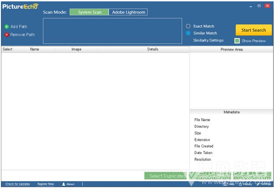Click the Help text in status bar
The width and height of the screenshot is (275, 188).
point(231,184)
